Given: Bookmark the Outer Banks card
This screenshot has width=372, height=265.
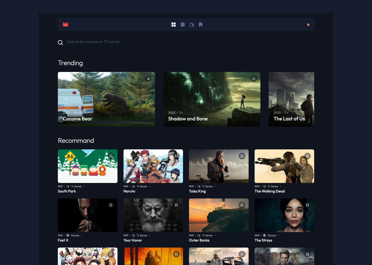Looking at the screenshot, I should 242,205.
